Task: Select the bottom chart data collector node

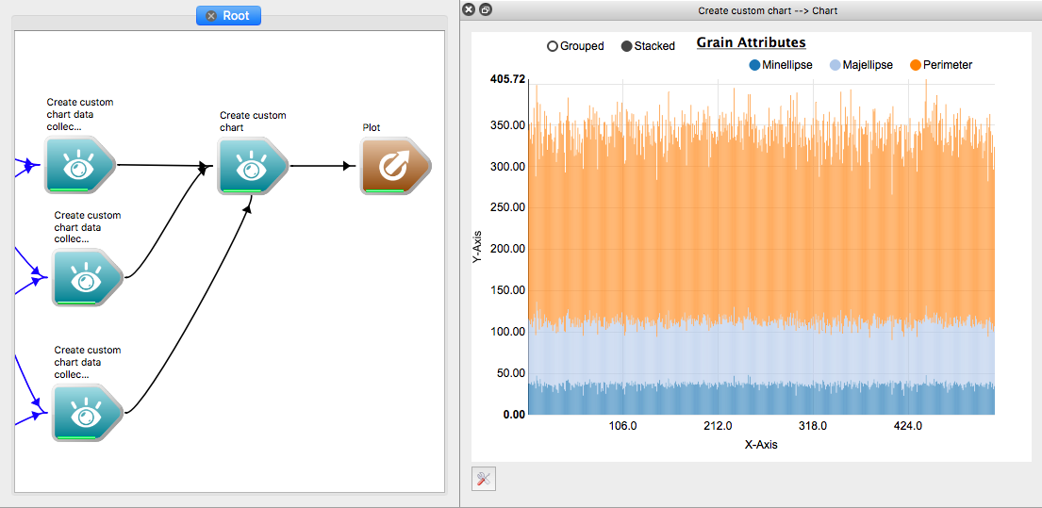Action: pos(86,413)
